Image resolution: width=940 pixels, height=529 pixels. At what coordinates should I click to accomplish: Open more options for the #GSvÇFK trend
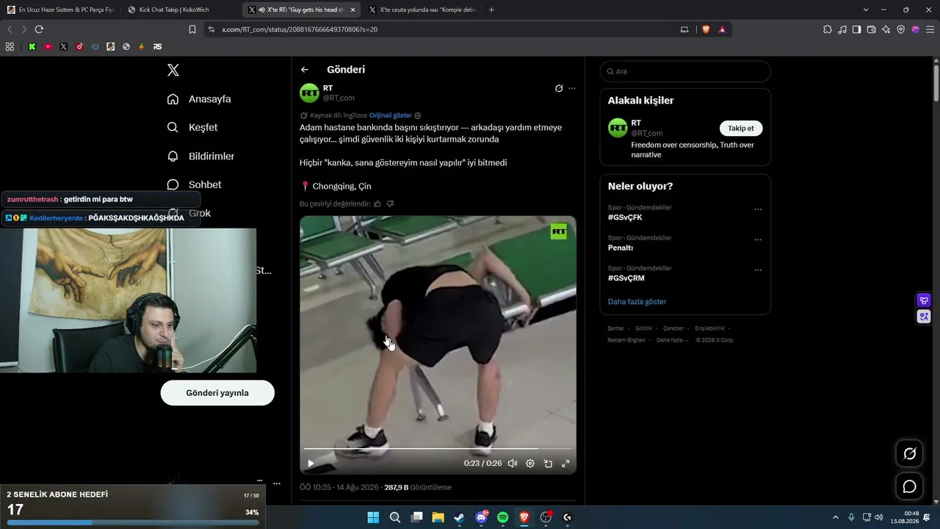[758, 209]
